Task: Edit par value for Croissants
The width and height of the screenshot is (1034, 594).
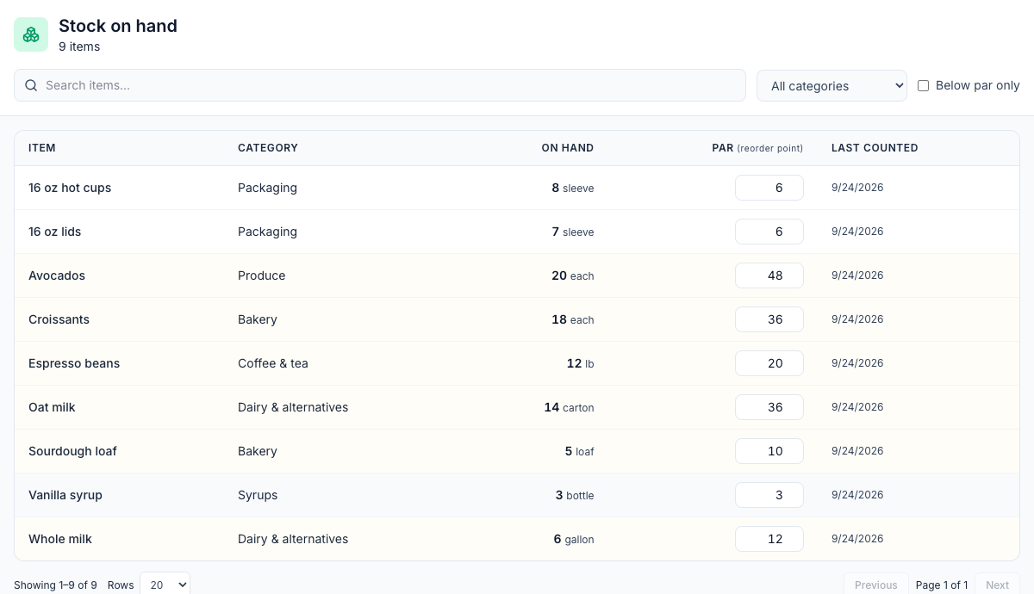Action: (769, 319)
